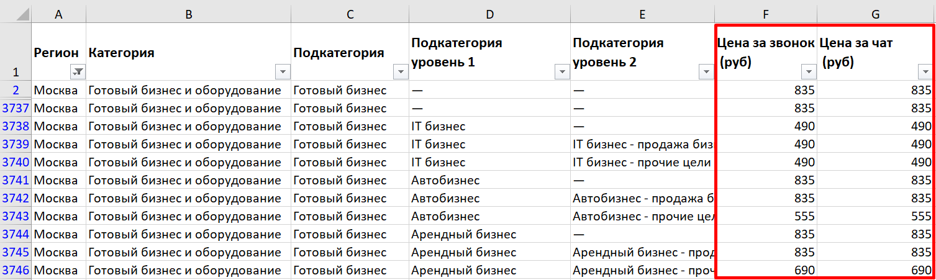Select column G header
The width and height of the screenshot is (936, 280).
click(876, 14)
